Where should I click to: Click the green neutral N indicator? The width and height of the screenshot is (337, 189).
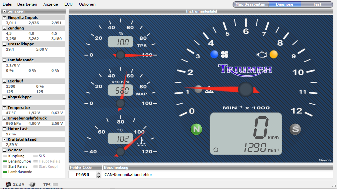point(196,129)
